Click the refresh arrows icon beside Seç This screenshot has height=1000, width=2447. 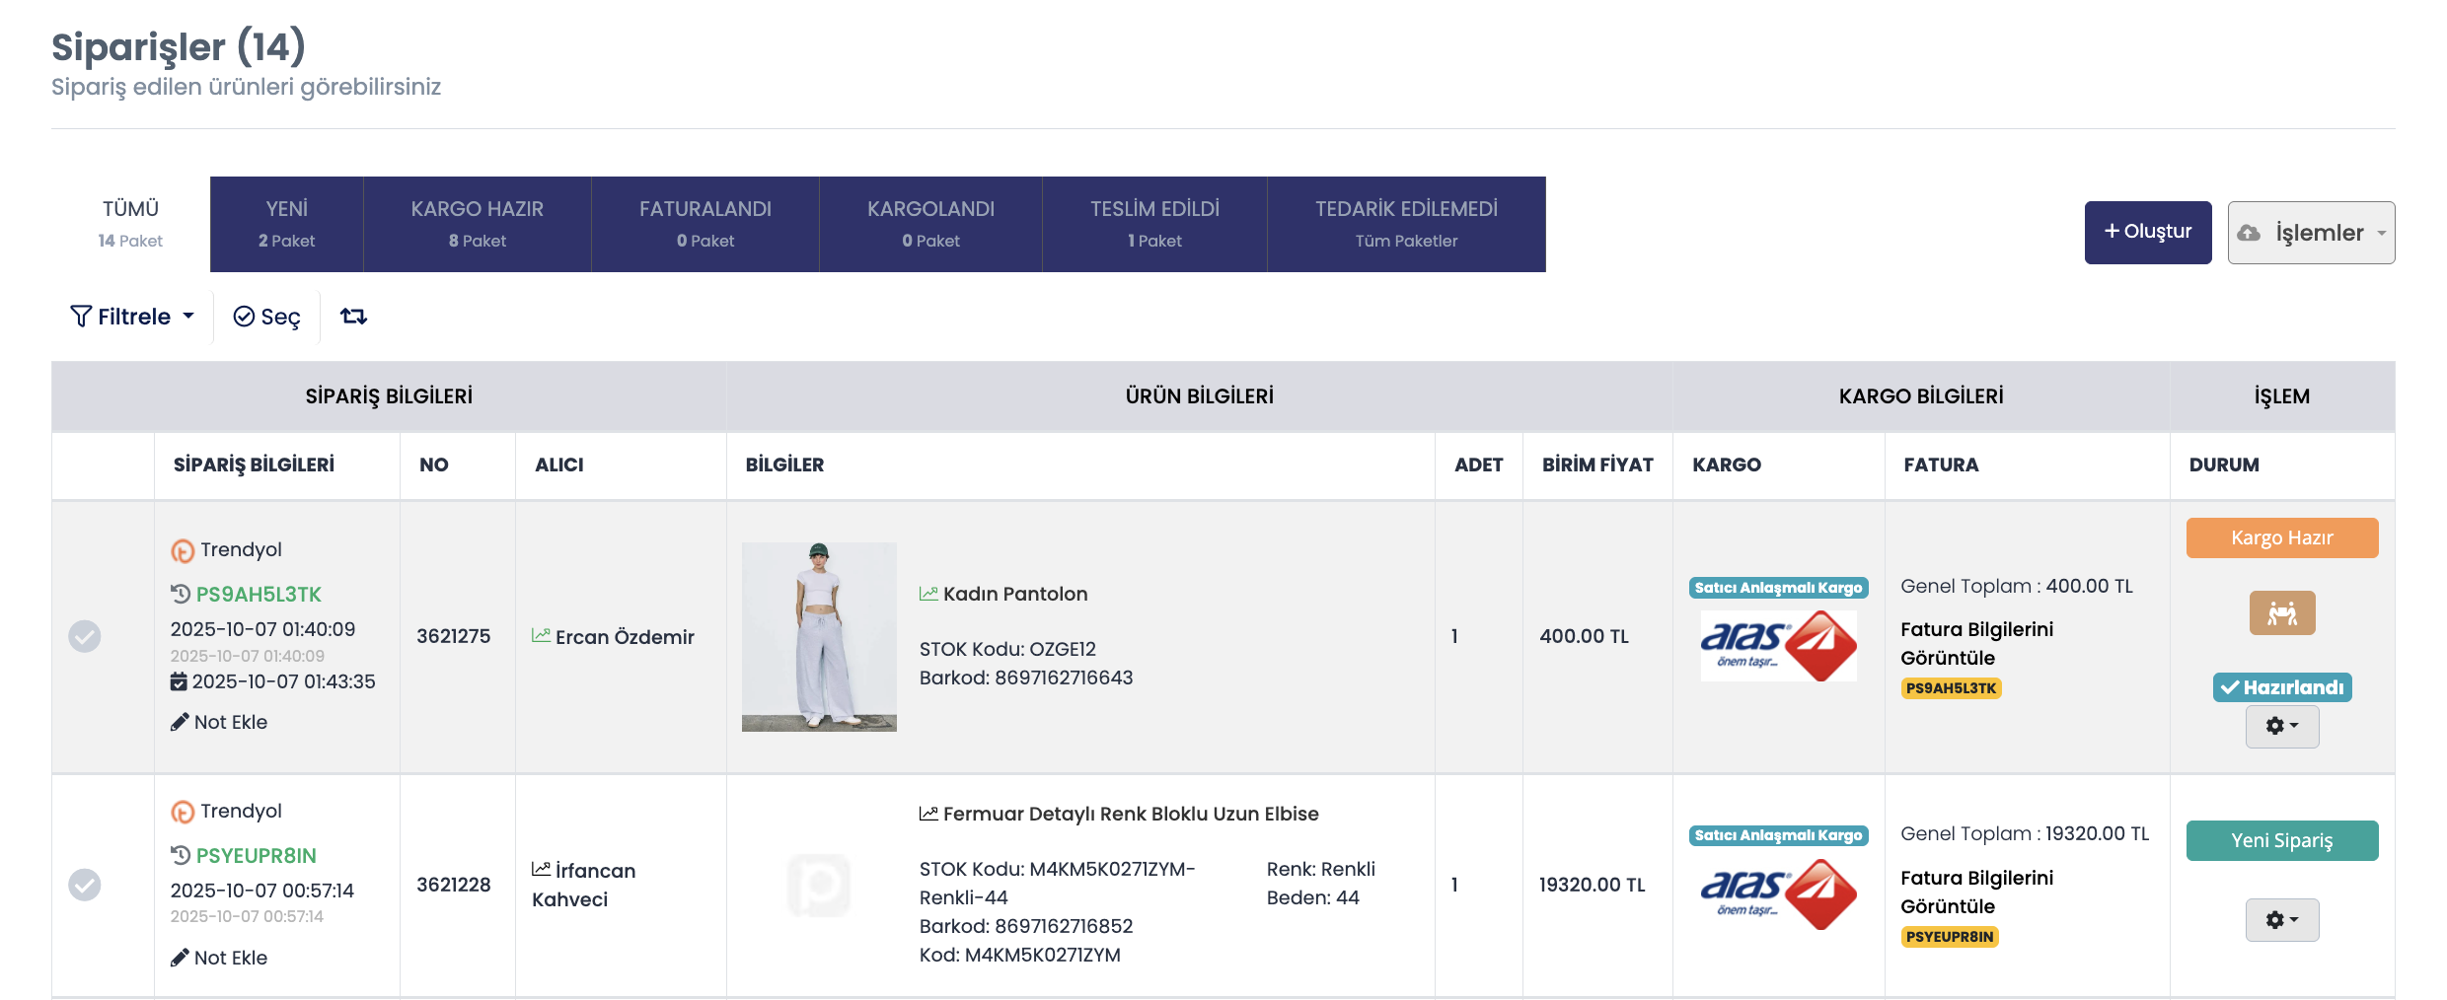353,316
